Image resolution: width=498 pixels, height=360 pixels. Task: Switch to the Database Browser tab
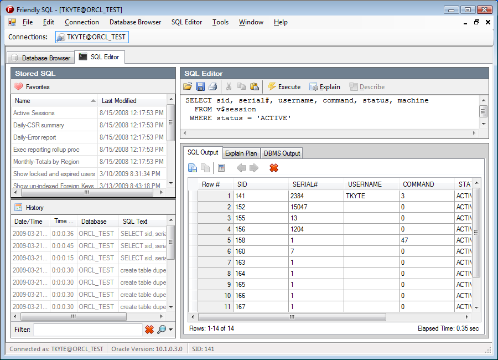pyautogui.click(x=40, y=58)
